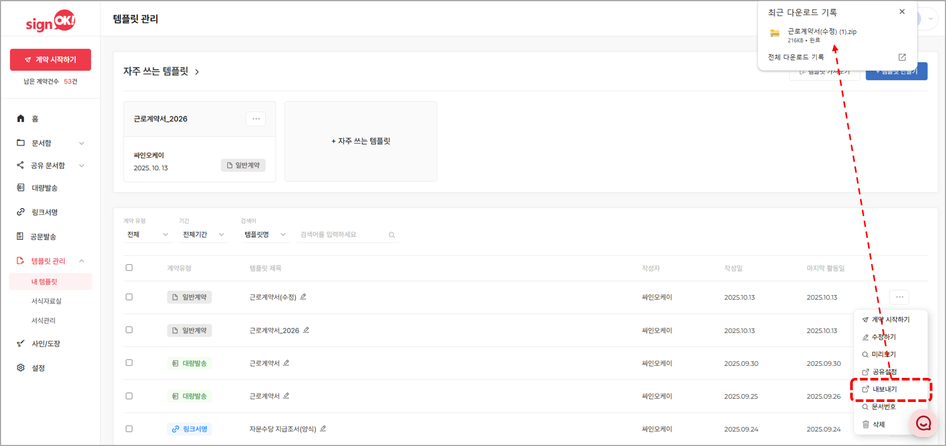This screenshot has width=946, height=446.
Task: Click + 자주 쓰는 템플릿 add card
Action: tap(360, 141)
